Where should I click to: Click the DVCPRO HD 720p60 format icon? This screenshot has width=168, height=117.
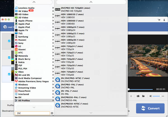tap(58, 9)
